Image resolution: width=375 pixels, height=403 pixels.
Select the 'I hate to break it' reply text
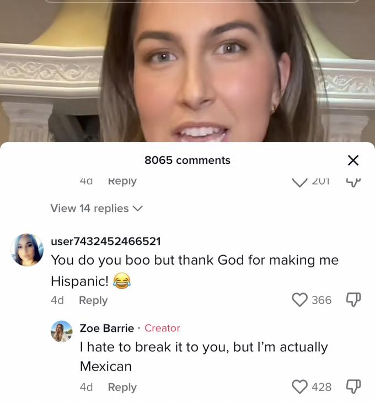pos(203,356)
